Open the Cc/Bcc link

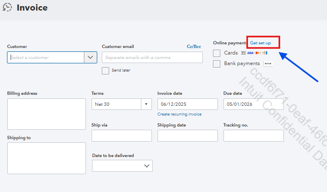[x=194, y=46]
